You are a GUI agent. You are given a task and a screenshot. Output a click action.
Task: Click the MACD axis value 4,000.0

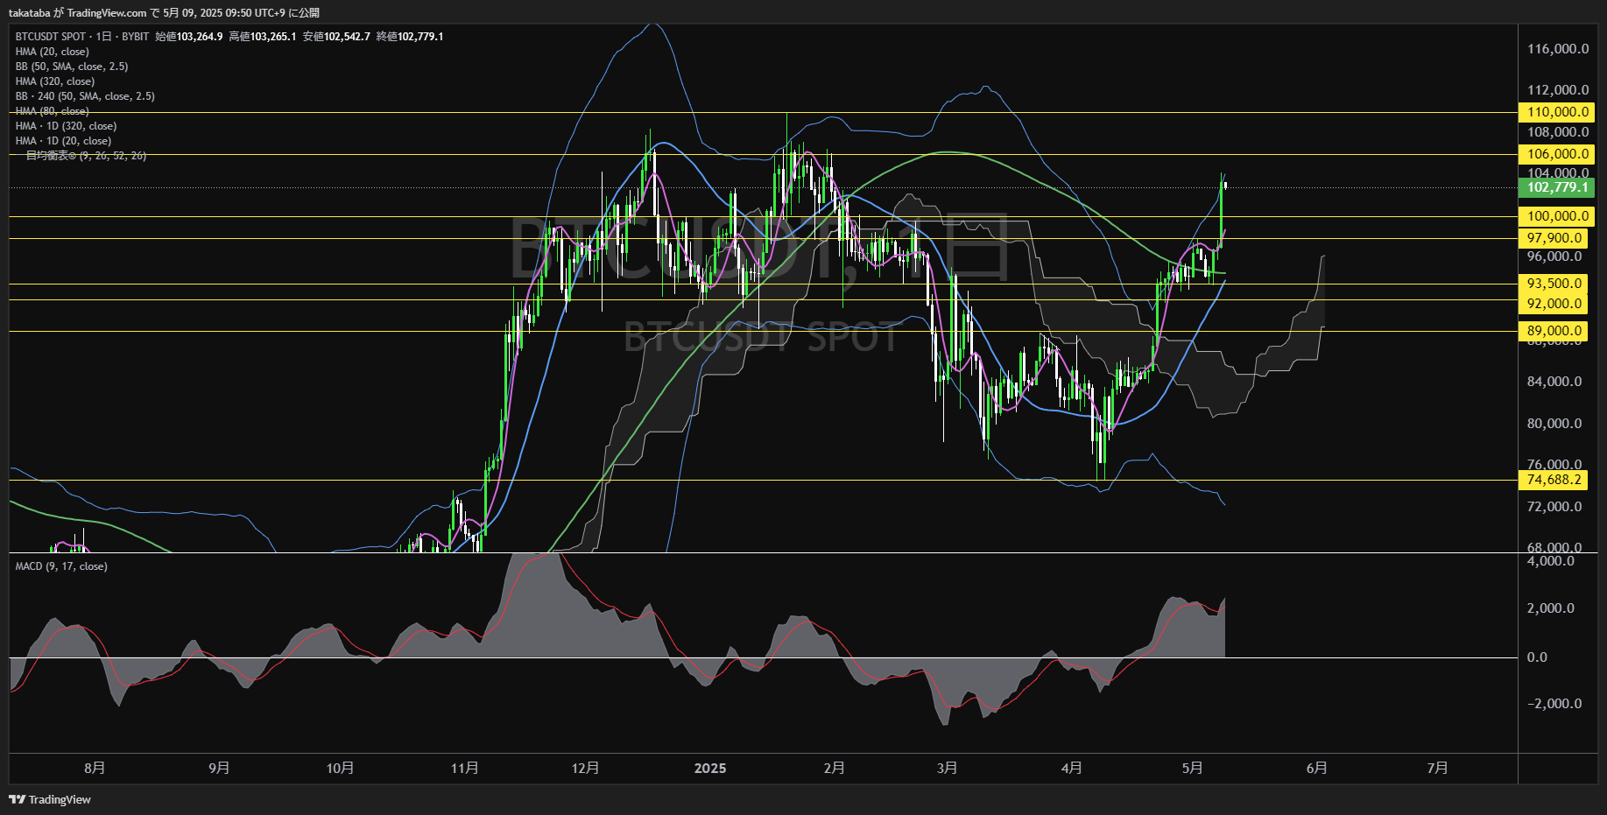point(1551,561)
